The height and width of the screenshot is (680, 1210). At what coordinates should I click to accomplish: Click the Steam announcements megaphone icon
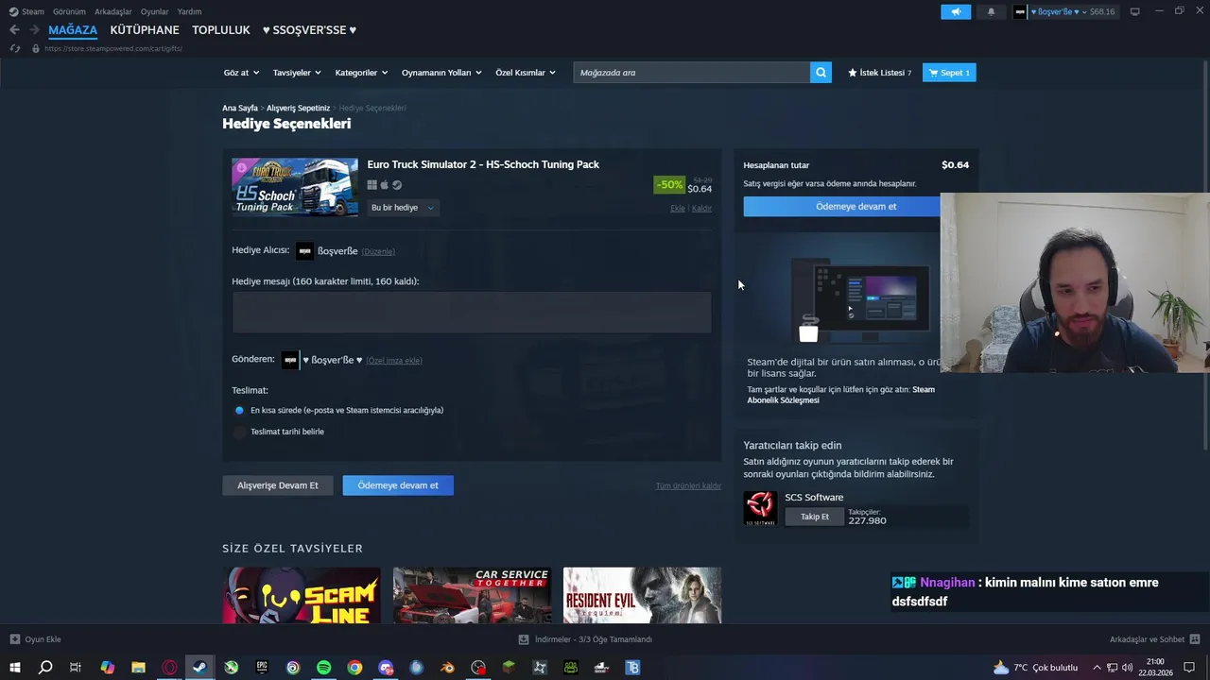[956, 11]
